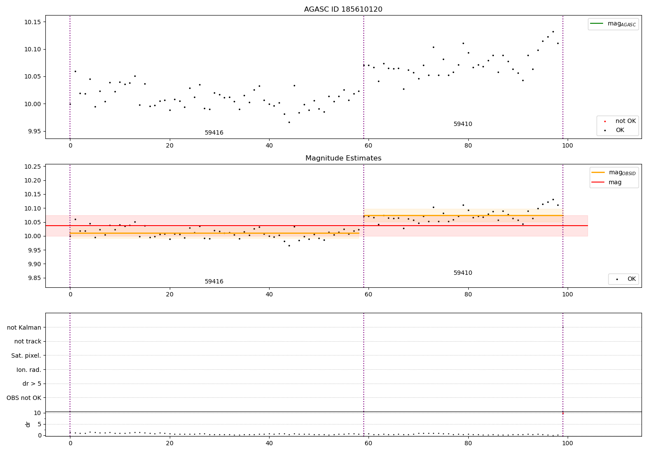Viewport: 648px width, 453px height.
Task: Click the red point at index 99 in dr plot
Action: click(562, 413)
